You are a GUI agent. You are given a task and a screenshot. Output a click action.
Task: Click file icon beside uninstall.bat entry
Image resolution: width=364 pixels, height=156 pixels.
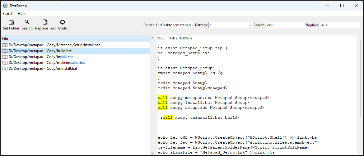click(x=5, y=69)
